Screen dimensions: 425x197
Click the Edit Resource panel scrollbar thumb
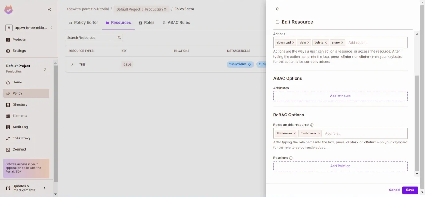[x=417, y=124]
